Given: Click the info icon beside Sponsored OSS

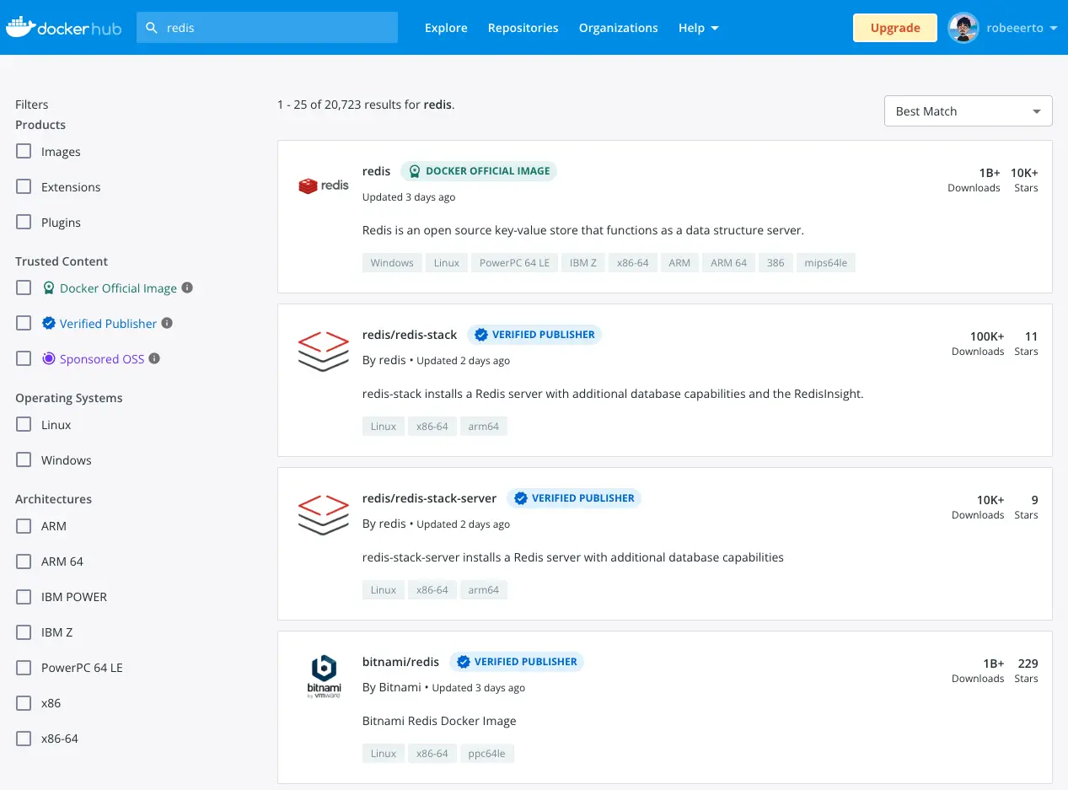Looking at the screenshot, I should (x=154, y=358).
